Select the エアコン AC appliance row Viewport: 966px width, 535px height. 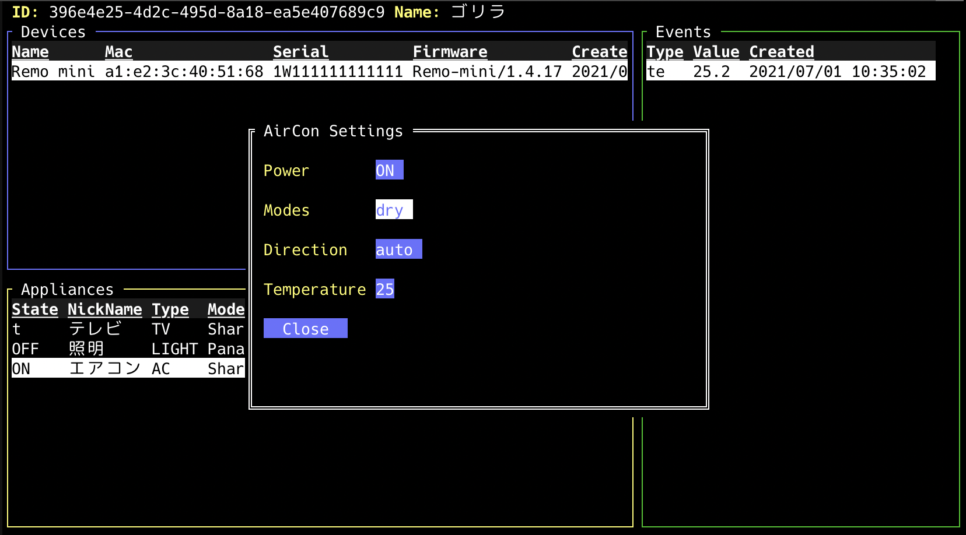[x=128, y=368]
